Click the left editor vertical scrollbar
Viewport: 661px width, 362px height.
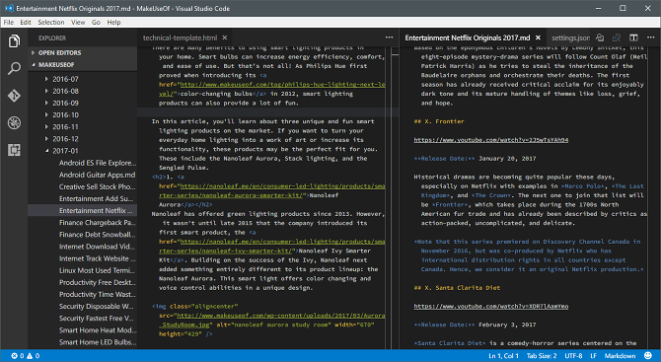point(395,198)
